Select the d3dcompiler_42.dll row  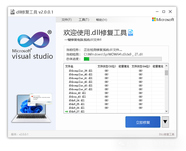click(114, 82)
